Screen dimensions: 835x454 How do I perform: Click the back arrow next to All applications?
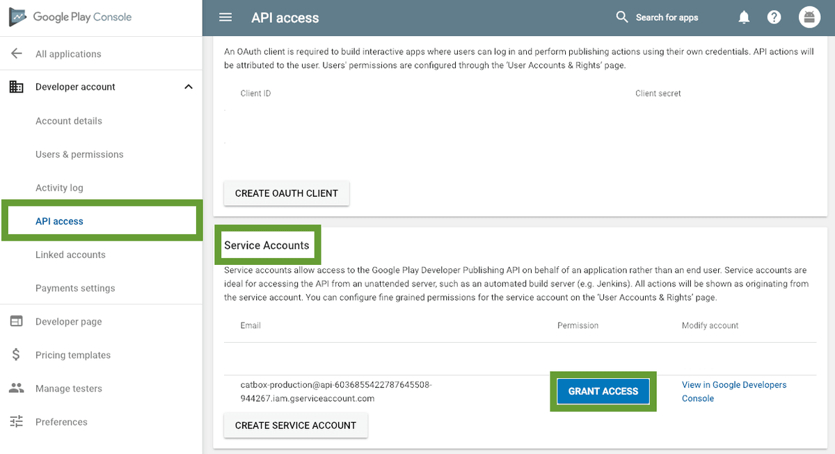16,53
